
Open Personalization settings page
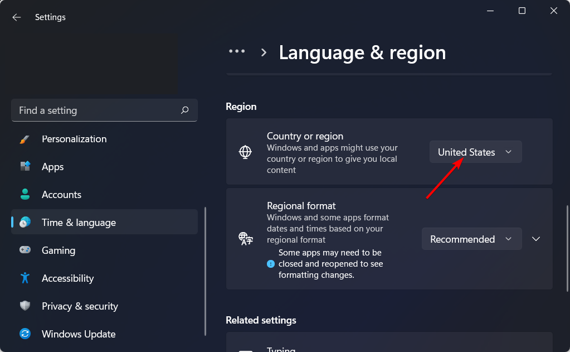(x=104, y=139)
